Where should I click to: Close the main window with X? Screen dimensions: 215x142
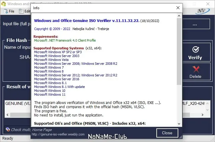(x=208, y=4)
